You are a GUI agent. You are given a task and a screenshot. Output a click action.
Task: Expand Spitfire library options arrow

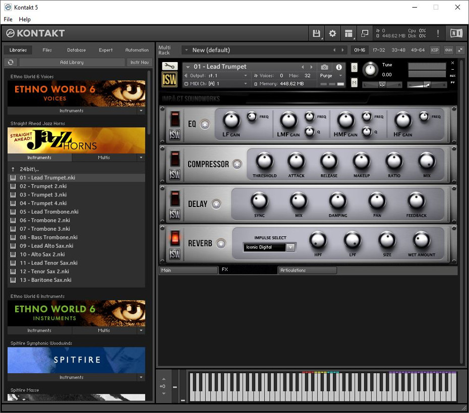(141, 377)
